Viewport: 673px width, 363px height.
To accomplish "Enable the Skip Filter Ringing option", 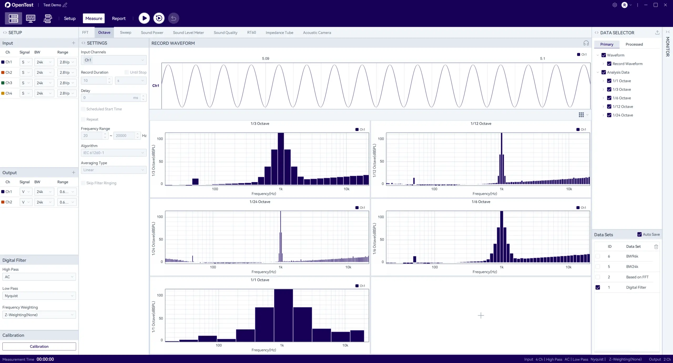I will click(x=83, y=183).
